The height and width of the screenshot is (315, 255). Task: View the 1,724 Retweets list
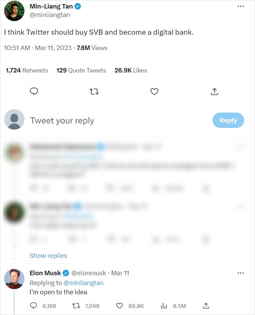click(x=27, y=70)
